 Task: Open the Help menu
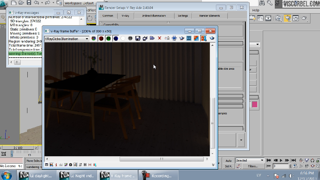[256, 10]
